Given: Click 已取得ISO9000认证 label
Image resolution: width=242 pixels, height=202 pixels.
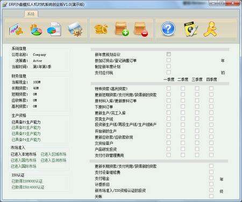Looking at the screenshot, I should click(27, 181).
